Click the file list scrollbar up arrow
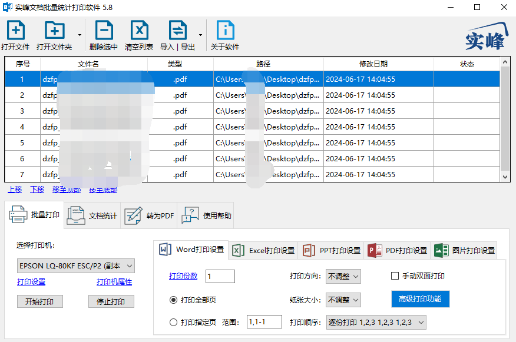 pyautogui.click(x=505, y=62)
